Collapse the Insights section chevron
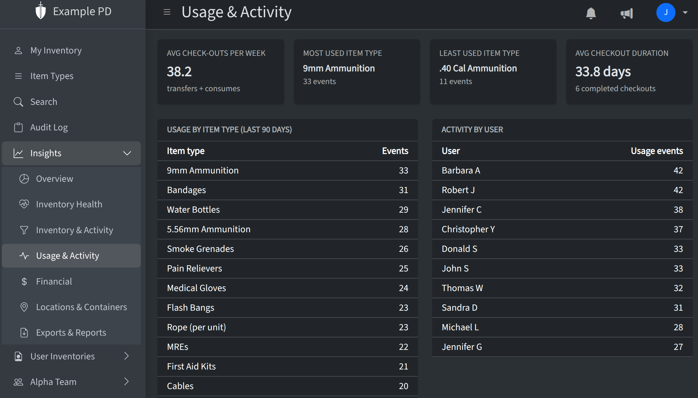Viewport: 698px width, 398px height. pyautogui.click(x=127, y=153)
